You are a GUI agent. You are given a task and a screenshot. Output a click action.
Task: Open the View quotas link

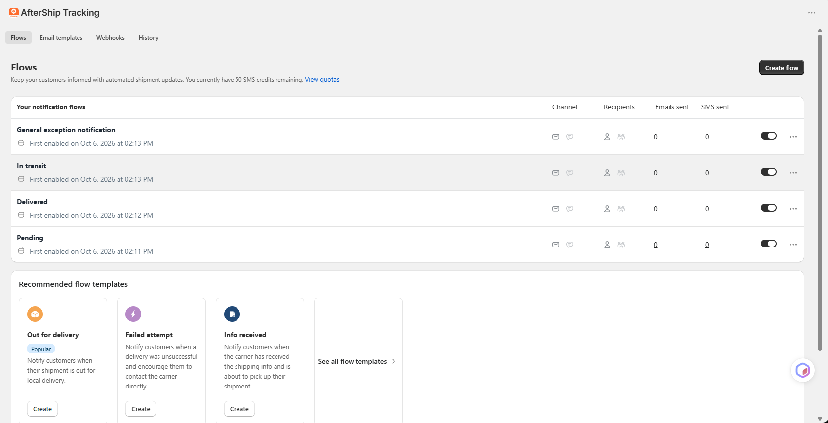(322, 80)
